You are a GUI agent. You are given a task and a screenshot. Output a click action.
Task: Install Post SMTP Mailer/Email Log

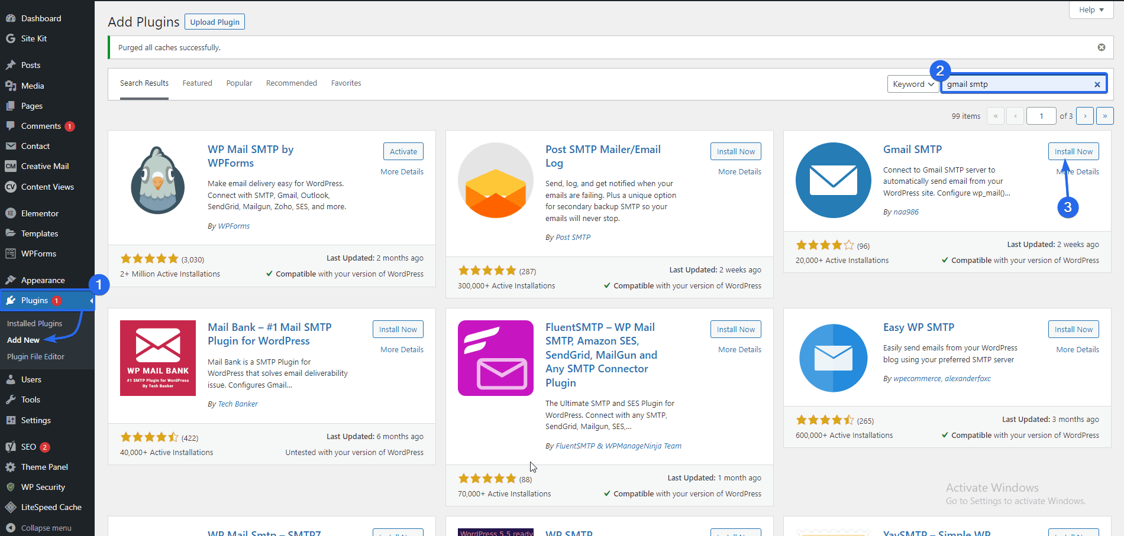pyautogui.click(x=736, y=151)
